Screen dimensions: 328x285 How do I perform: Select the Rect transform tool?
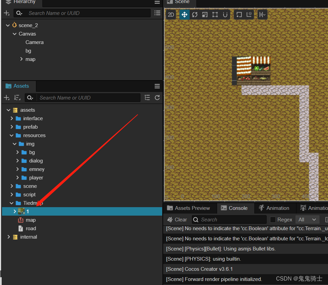(215, 15)
